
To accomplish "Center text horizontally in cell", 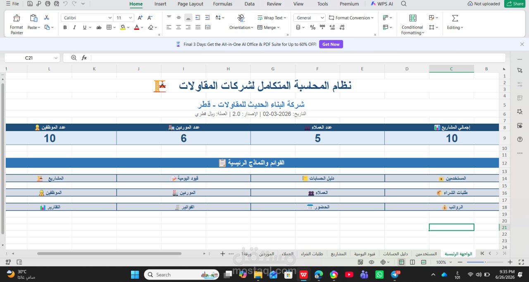I will point(179,27).
